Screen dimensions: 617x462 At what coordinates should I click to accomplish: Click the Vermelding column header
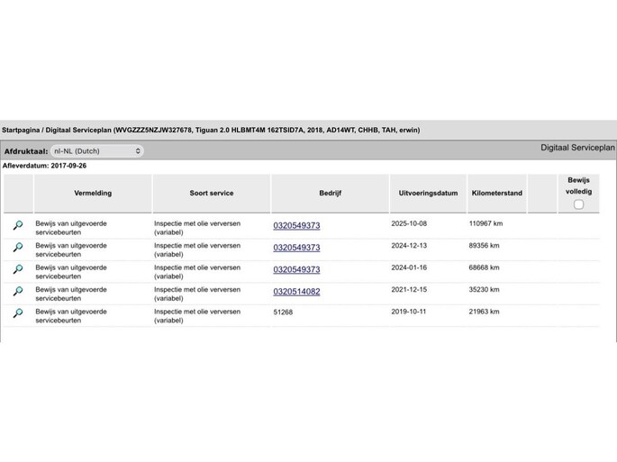tap(93, 193)
